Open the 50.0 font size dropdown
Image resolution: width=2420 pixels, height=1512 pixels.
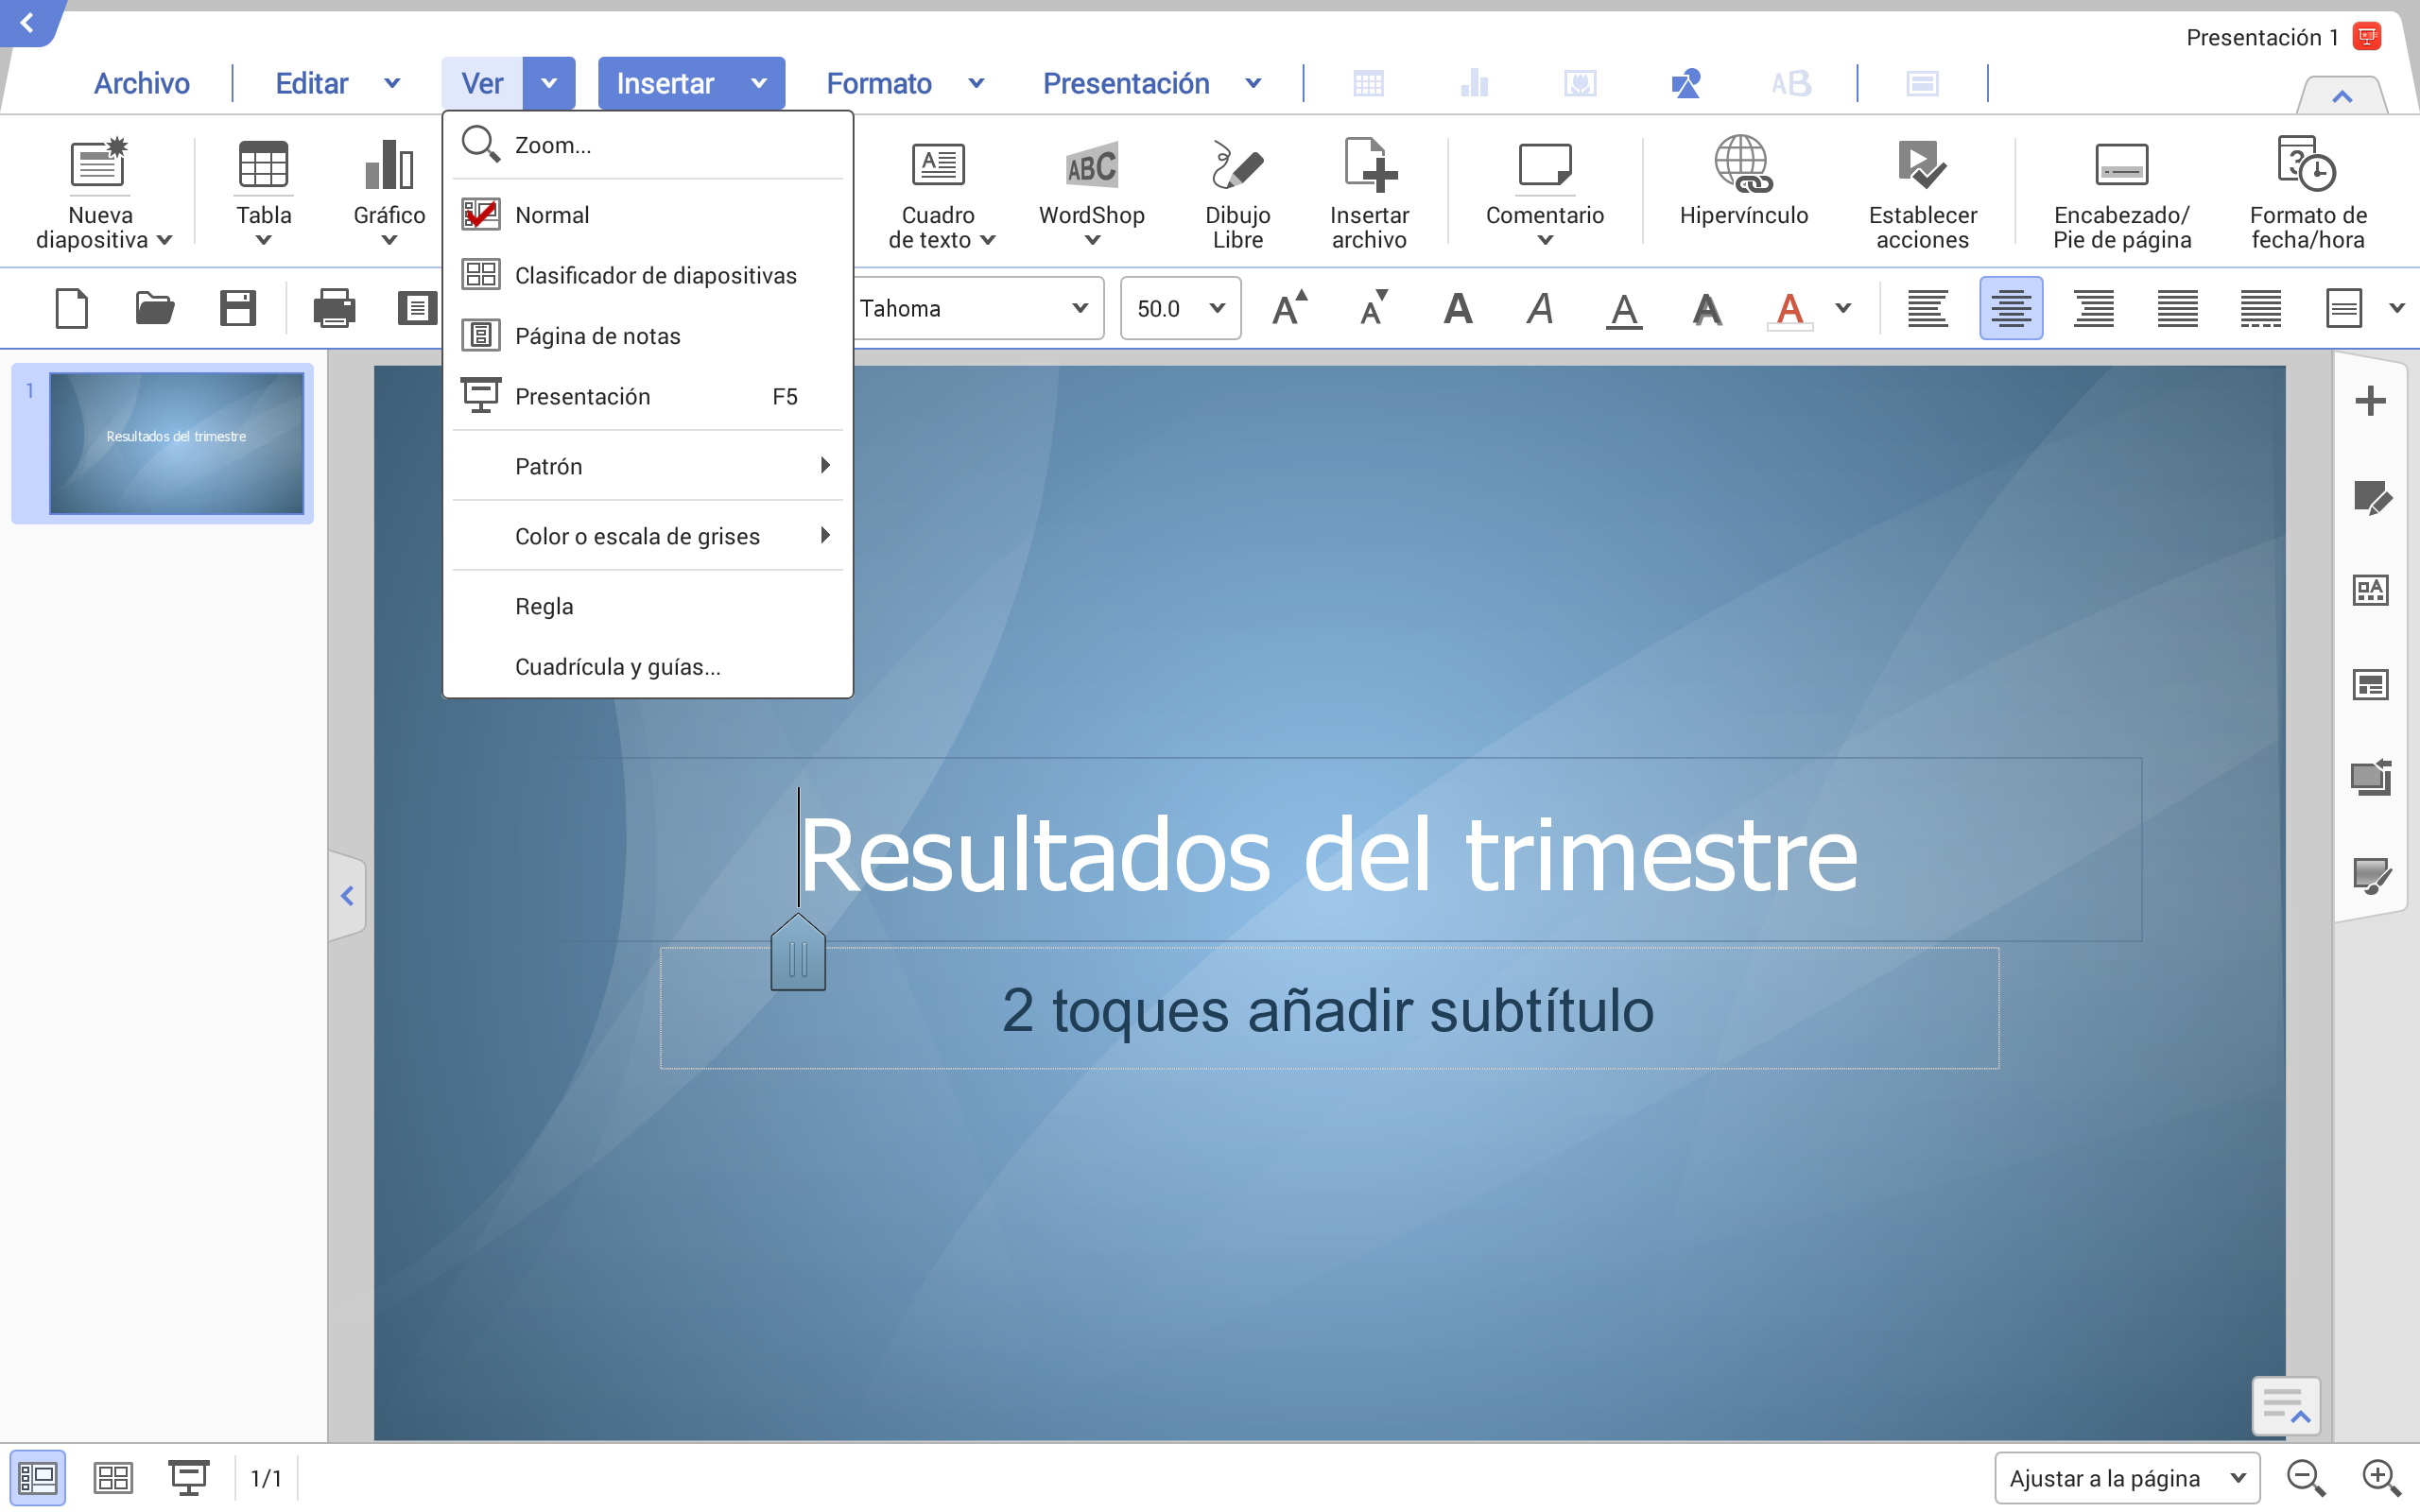point(1216,308)
